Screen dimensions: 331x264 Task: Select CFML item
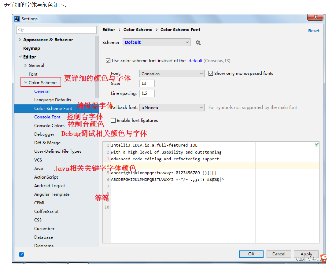click(40, 203)
